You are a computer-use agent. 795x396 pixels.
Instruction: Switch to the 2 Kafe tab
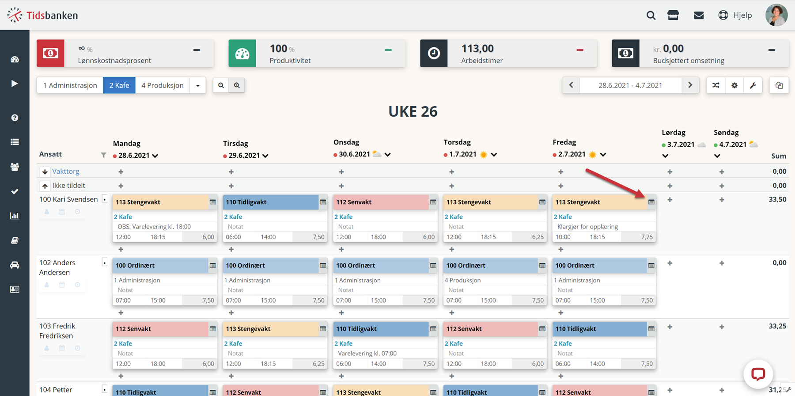(x=119, y=85)
